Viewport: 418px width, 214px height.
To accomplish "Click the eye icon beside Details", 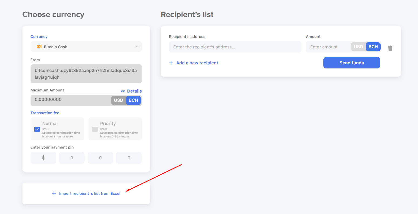I will [123, 91].
